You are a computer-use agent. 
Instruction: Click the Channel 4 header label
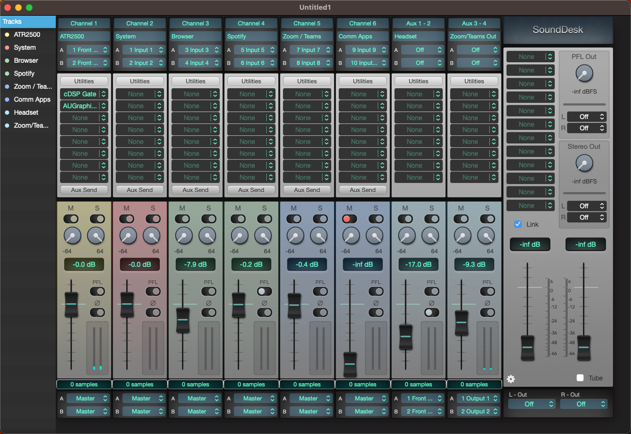coord(251,23)
